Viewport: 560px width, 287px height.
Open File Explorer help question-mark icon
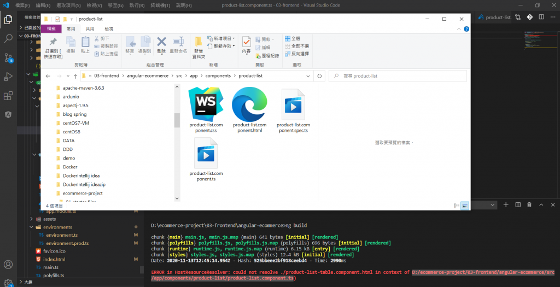click(x=466, y=29)
